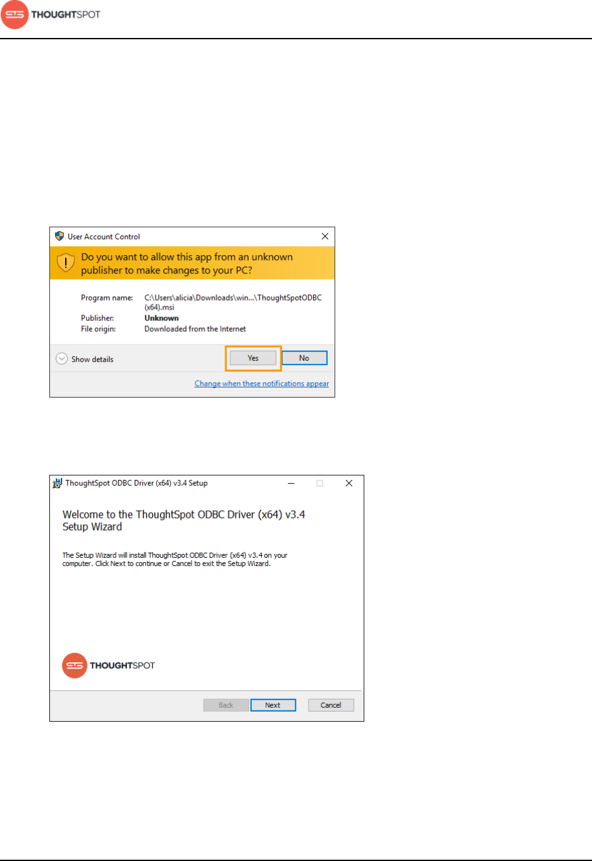Close the ODBC Driver Setup wizard window
Screen dimensions: 592x861
tap(348, 483)
